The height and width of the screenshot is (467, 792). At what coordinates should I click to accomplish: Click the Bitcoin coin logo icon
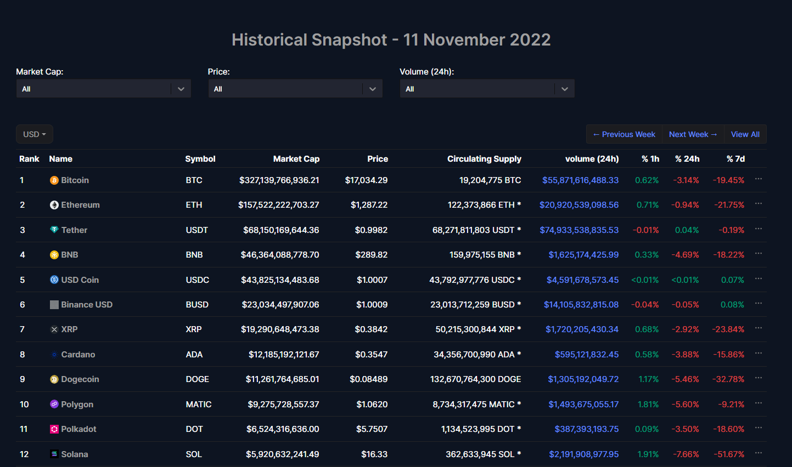click(x=54, y=180)
